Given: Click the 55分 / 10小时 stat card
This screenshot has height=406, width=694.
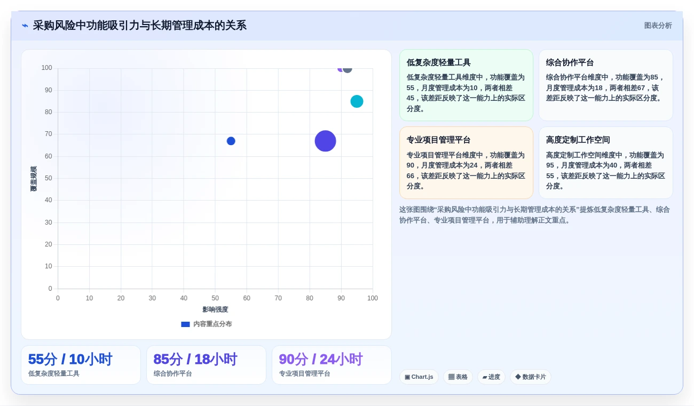Looking at the screenshot, I should [x=81, y=365].
